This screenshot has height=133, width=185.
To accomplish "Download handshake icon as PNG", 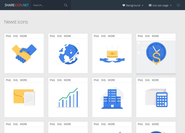I will [8, 36].
